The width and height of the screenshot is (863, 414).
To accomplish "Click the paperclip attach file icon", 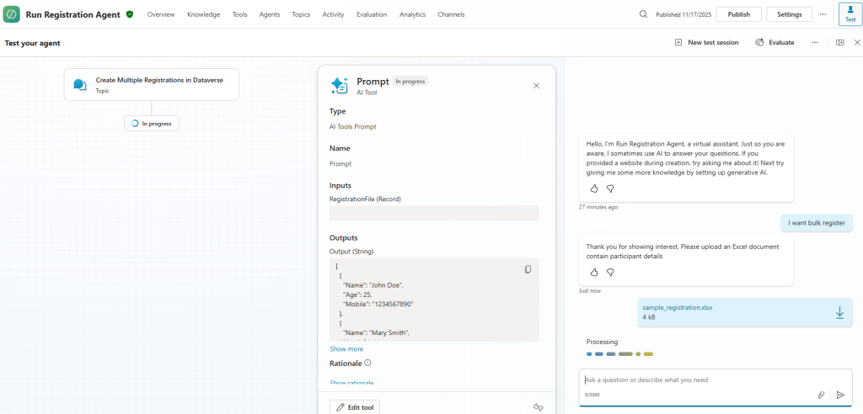I will coord(821,395).
